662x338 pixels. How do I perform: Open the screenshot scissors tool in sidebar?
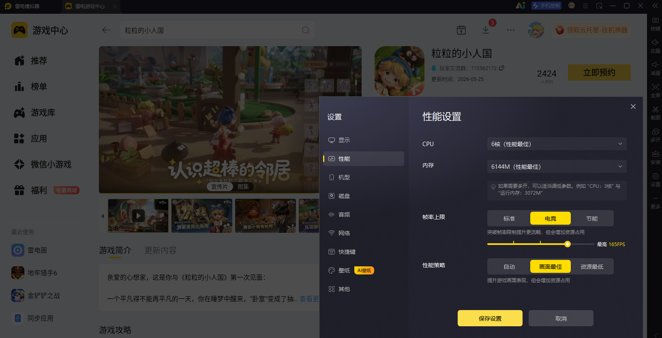pyautogui.click(x=655, y=113)
